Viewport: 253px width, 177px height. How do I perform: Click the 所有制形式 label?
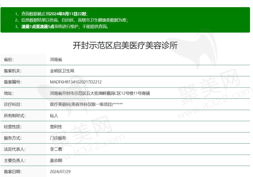click(15, 116)
